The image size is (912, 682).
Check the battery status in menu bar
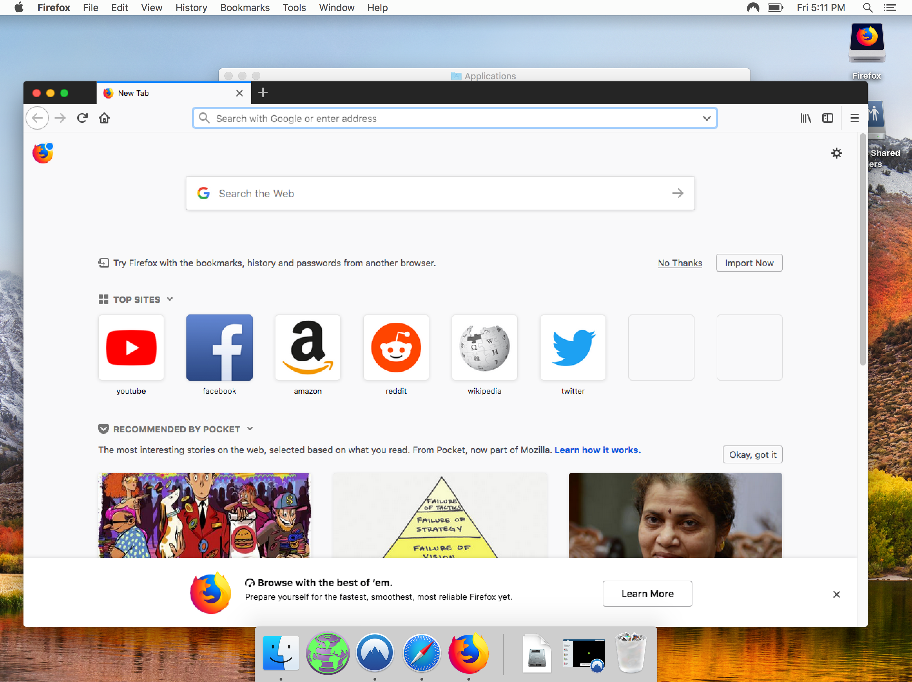point(775,8)
